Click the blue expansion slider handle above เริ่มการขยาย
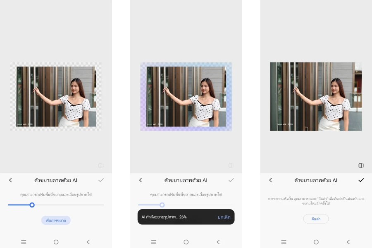Viewport: 372px width, 248px height. 32,205
